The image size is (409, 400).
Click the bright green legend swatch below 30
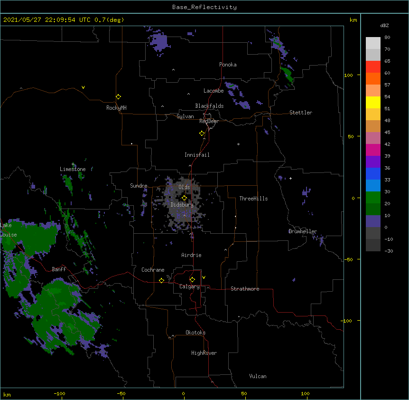[373, 198]
